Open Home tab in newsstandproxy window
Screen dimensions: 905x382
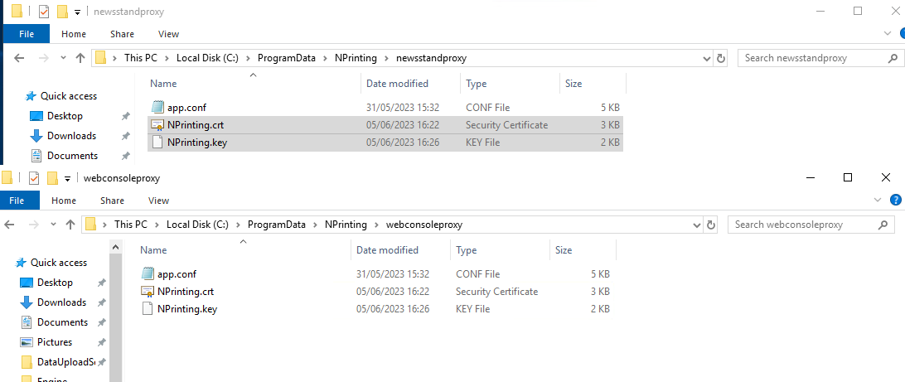73,34
